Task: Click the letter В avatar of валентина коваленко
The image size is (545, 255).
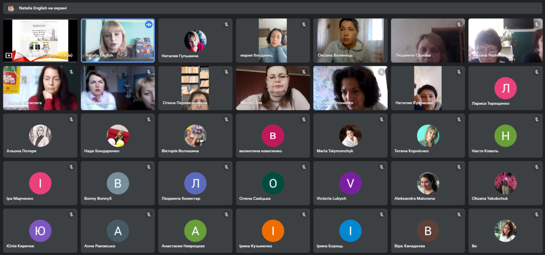Action: [273, 136]
